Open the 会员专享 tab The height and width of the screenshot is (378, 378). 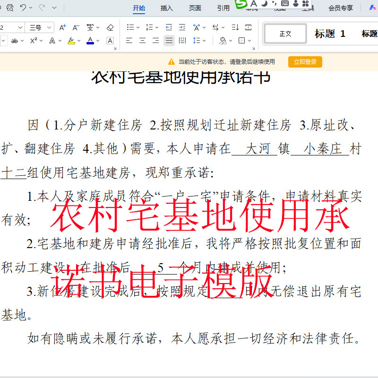(341, 8)
